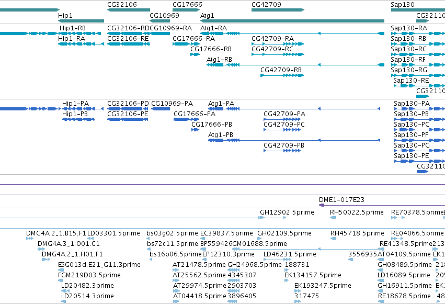Select transcript label Sap130-RG

409,70
